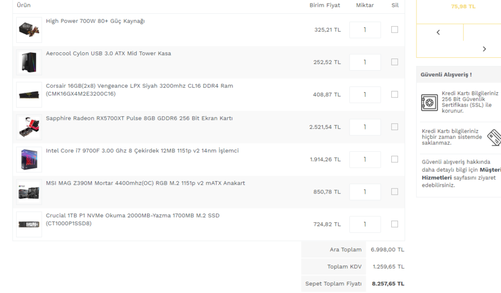Click the Corsair Vengeance RAM thumbnail
The image size is (501, 293).
pos(29,95)
